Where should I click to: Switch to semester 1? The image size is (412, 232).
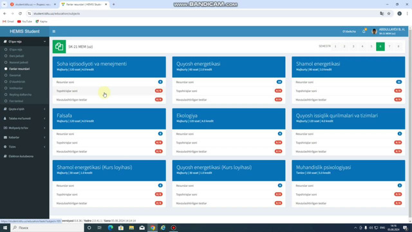[x=335, y=46]
